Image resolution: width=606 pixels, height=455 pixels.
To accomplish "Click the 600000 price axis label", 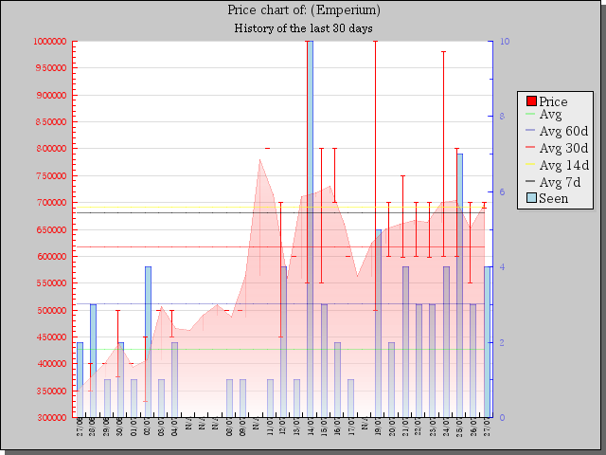I will pyautogui.click(x=51, y=256).
